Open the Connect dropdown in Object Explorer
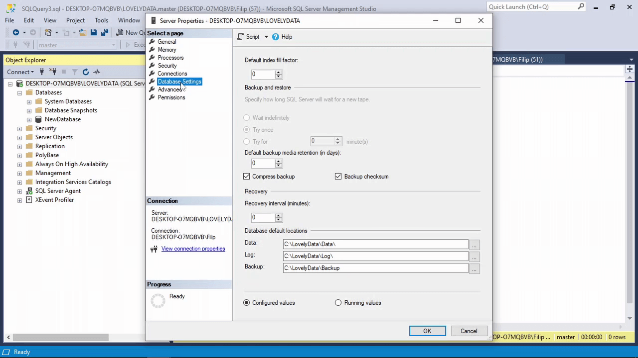This screenshot has height=358, width=638. pos(32,72)
